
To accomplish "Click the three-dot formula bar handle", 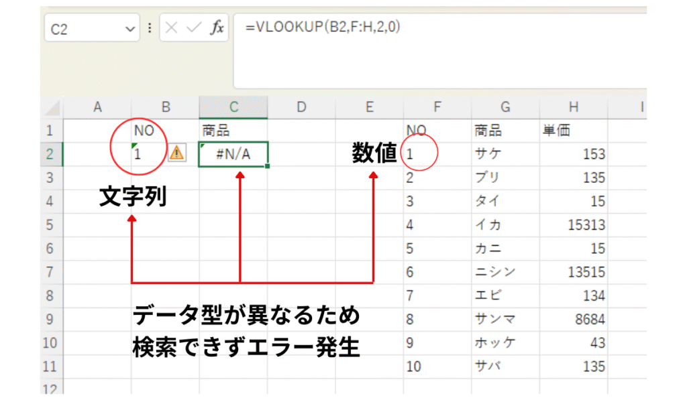I will pyautogui.click(x=150, y=29).
